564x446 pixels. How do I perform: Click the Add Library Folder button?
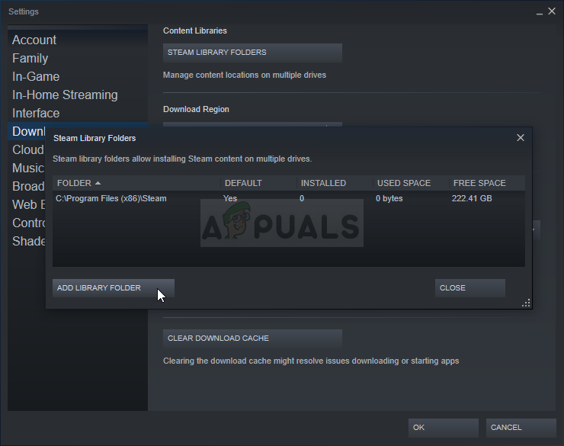[x=114, y=288]
